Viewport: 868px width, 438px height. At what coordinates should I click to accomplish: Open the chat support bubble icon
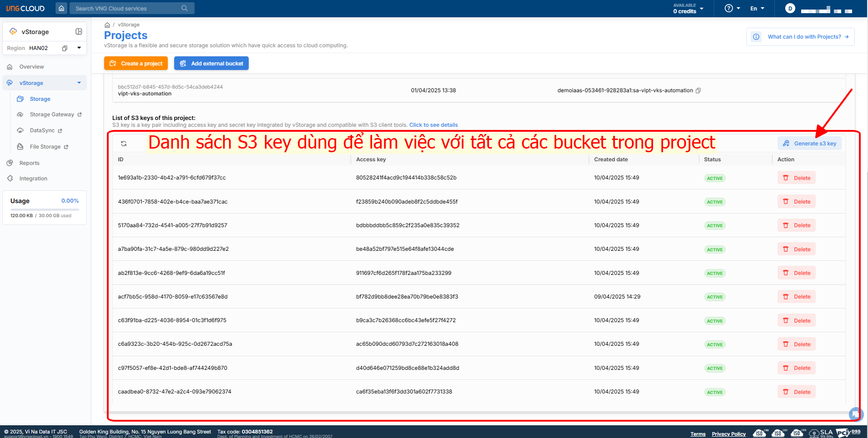click(855, 414)
